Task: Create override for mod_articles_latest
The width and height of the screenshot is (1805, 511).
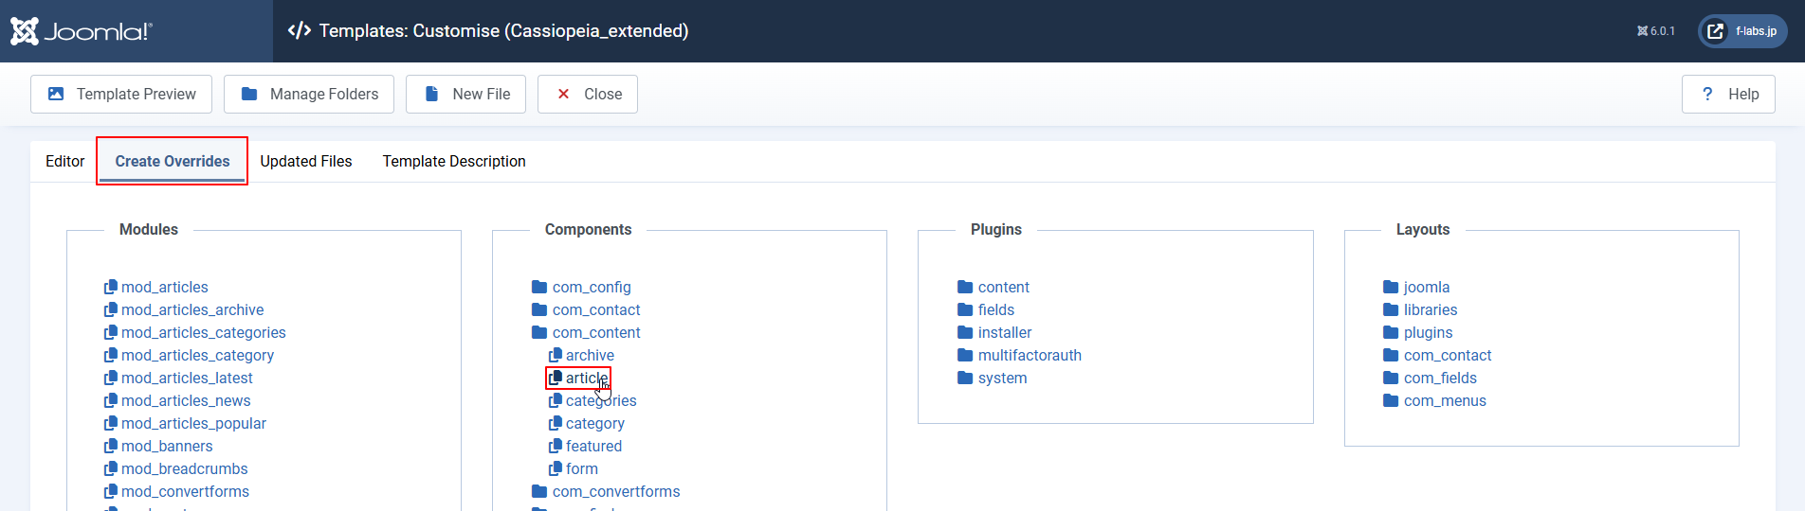Action: pos(187,378)
